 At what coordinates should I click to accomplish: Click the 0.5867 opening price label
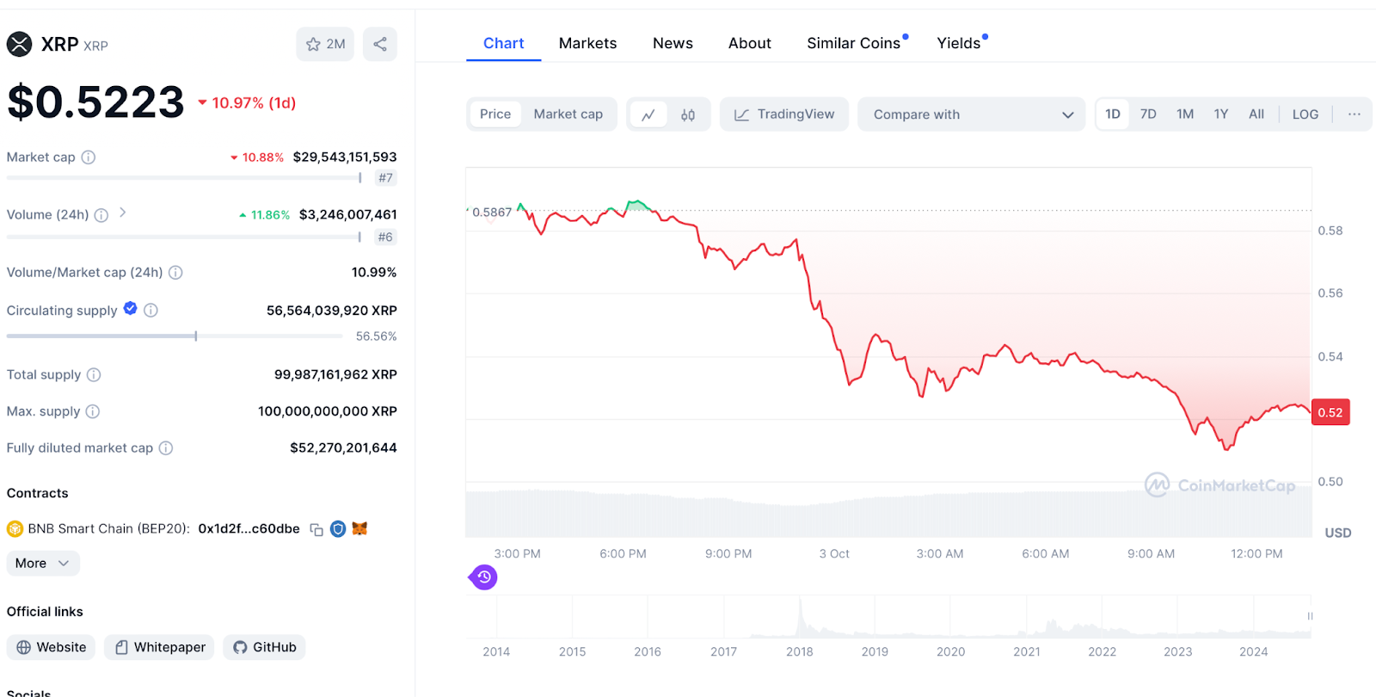[490, 212]
